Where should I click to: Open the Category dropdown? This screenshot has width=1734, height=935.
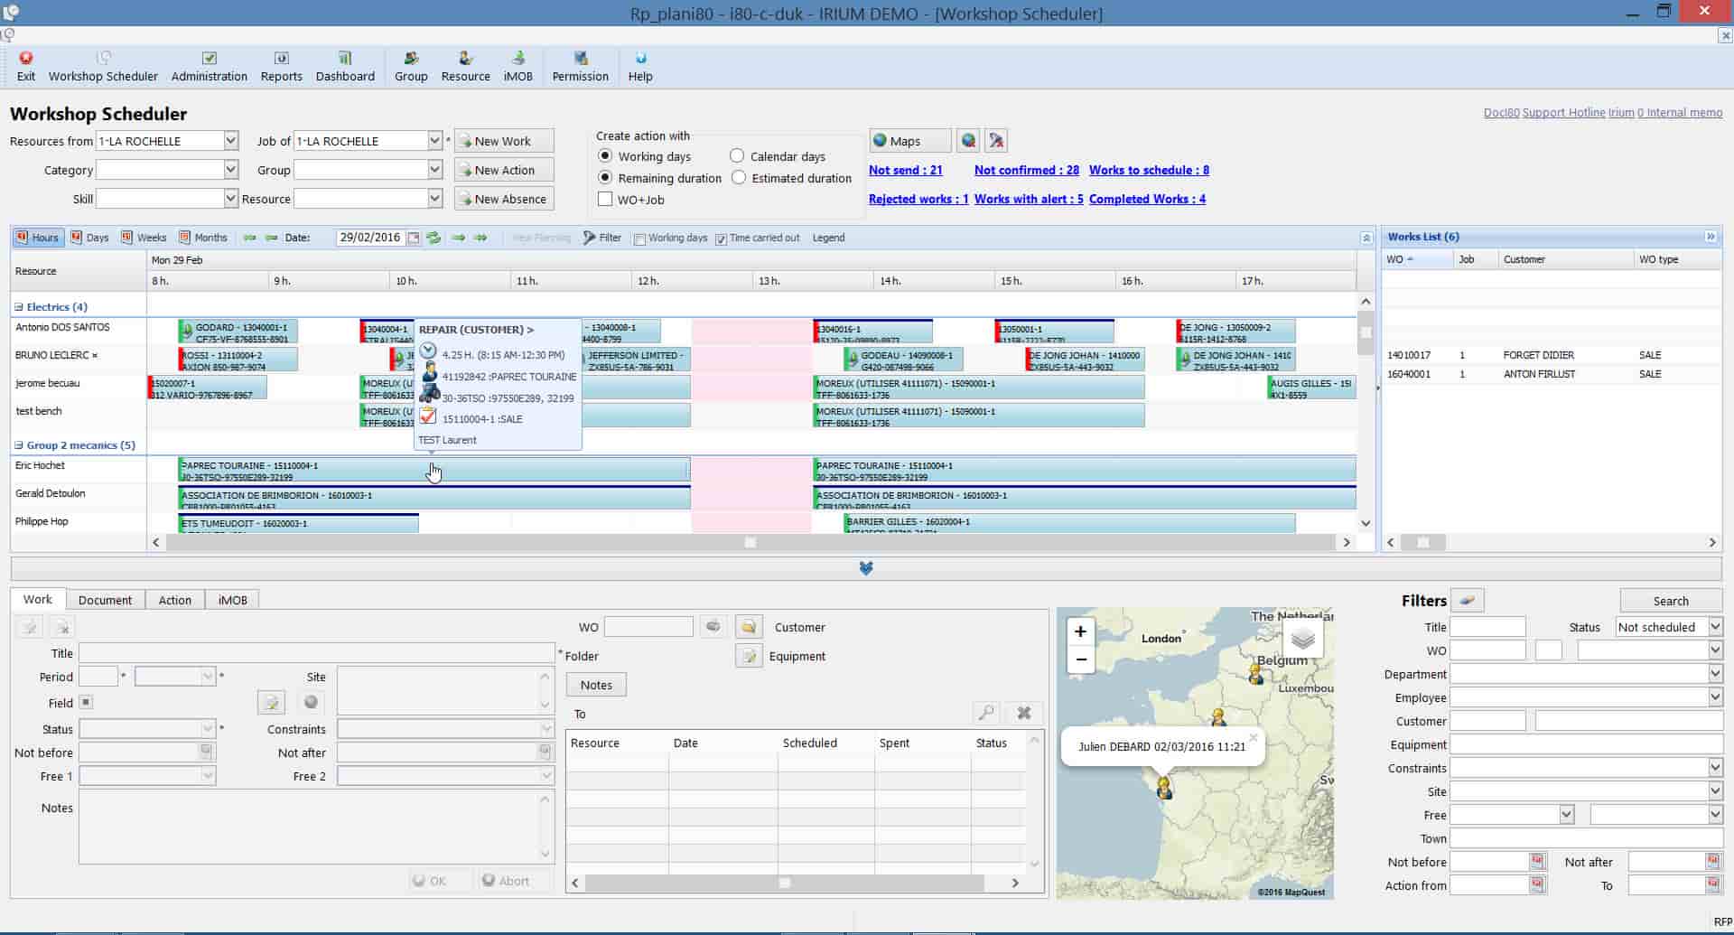(228, 169)
